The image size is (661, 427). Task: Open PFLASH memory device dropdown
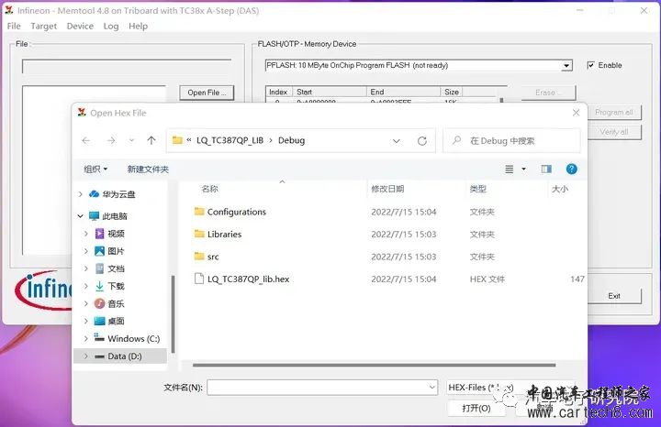566,65
